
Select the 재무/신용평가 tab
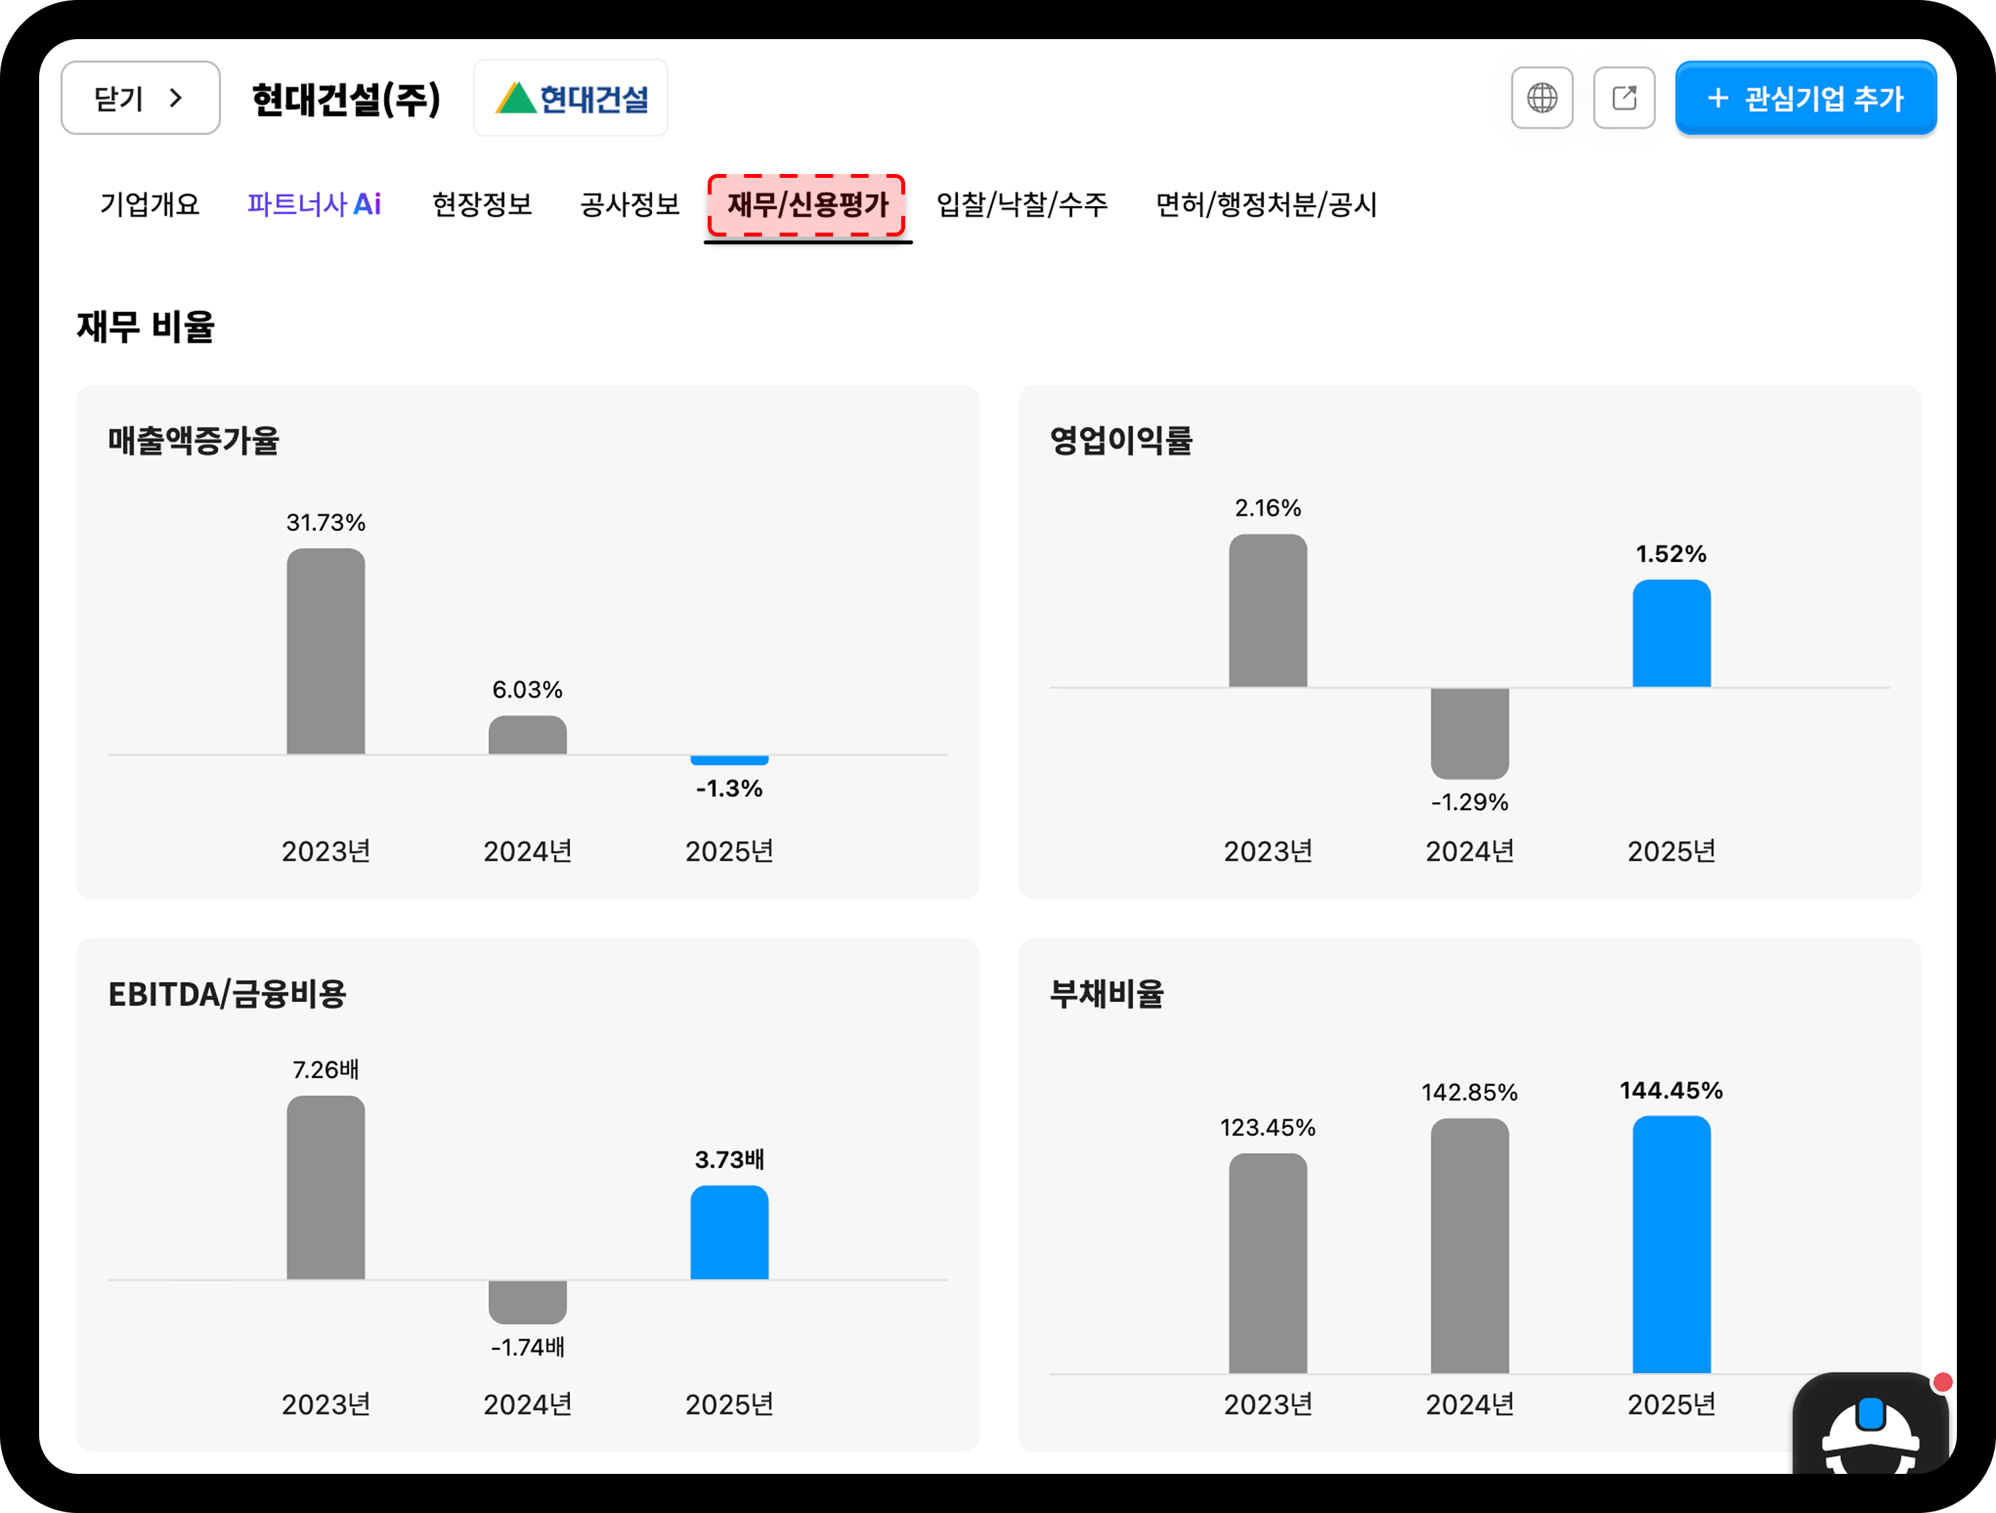(x=807, y=205)
